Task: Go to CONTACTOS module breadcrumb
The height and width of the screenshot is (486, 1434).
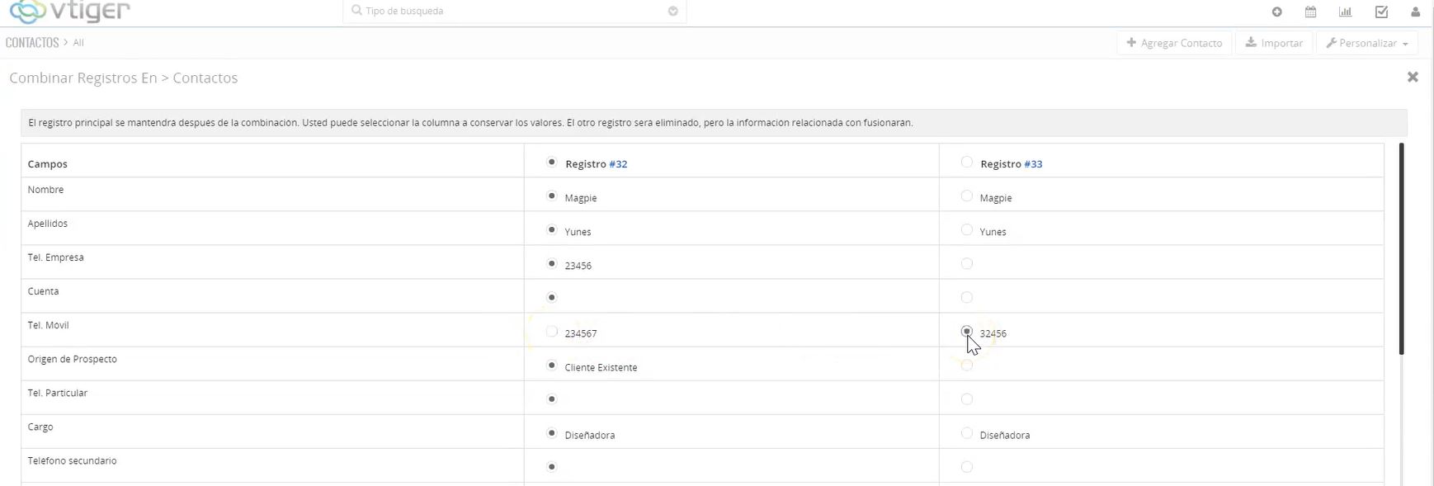Action: (x=32, y=42)
